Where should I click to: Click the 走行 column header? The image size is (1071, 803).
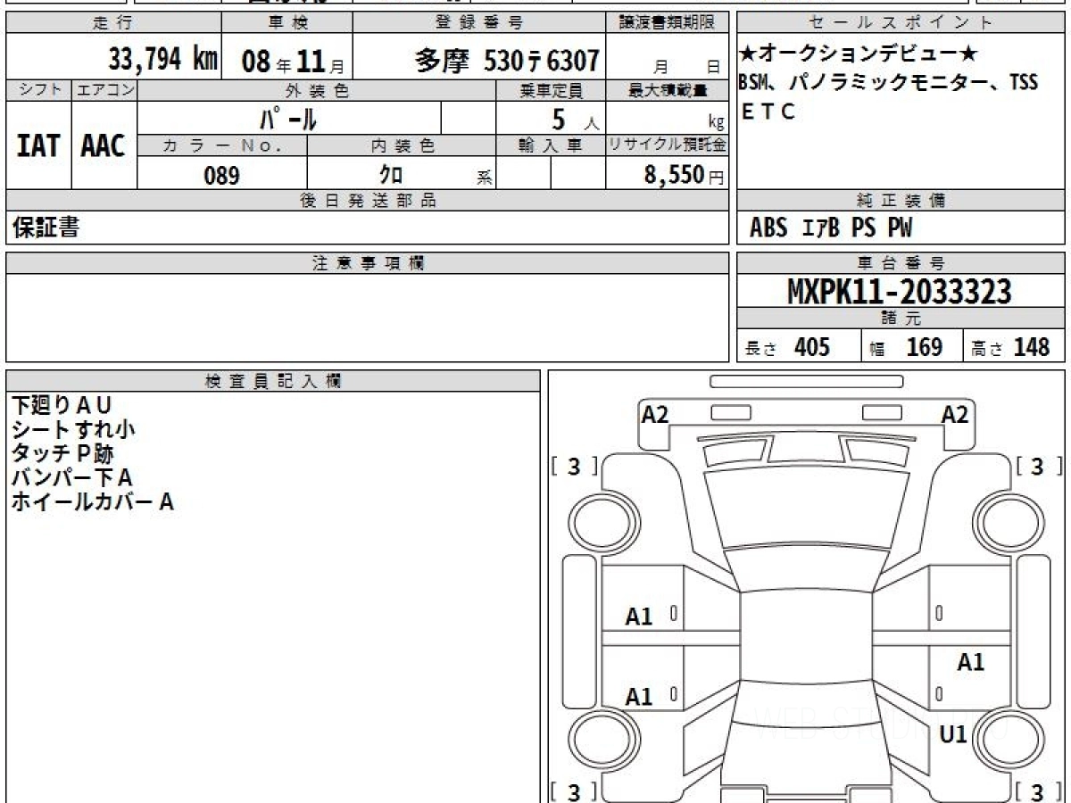click(x=113, y=23)
